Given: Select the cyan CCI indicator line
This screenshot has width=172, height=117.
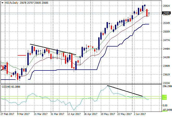Looking at the screenshot, I should pyautogui.click(x=75, y=98).
